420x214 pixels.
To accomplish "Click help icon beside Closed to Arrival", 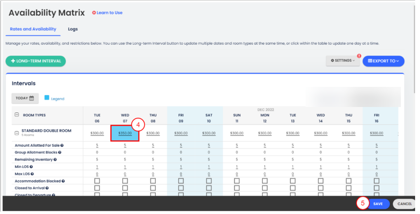I will [47, 188].
